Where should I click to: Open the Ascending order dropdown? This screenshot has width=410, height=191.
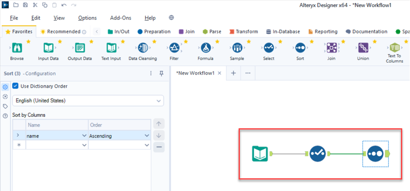click(147, 136)
